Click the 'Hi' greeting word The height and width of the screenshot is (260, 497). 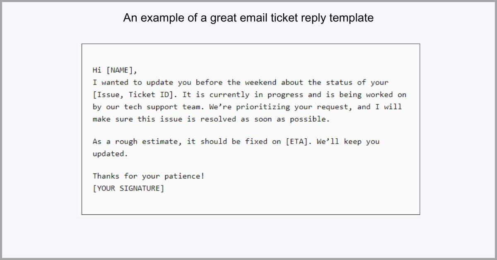[97, 70]
